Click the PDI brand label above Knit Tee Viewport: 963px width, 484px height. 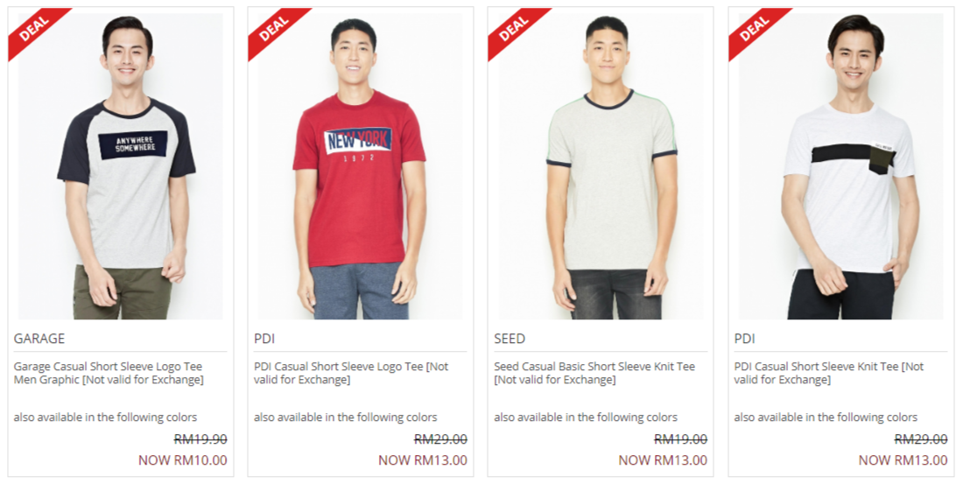744,339
